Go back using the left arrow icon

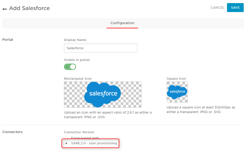point(5,9)
